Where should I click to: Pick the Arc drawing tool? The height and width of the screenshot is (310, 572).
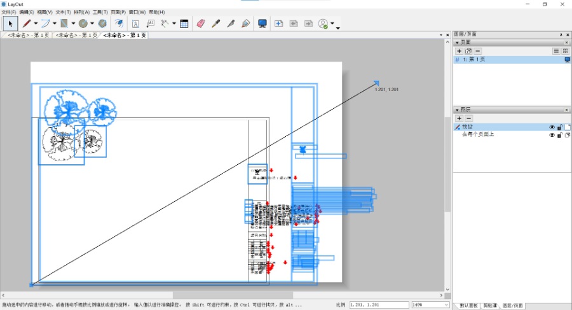(x=45, y=24)
